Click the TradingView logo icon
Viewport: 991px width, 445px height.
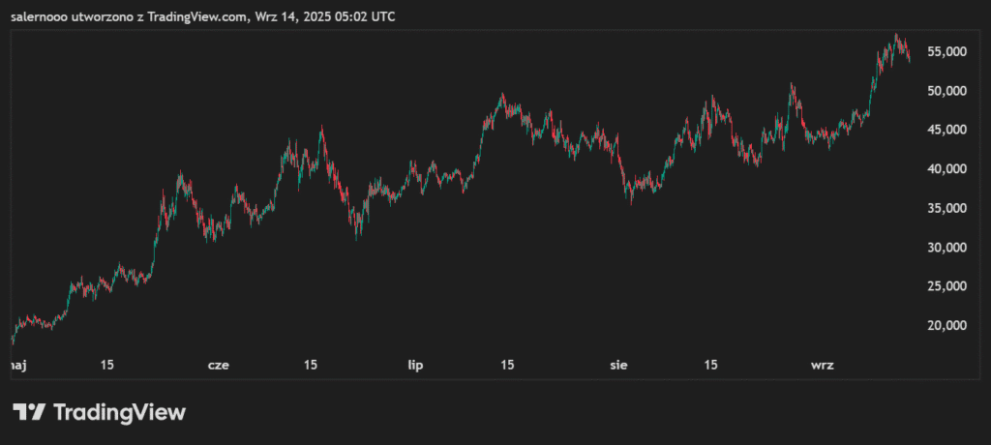(x=29, y=412)
